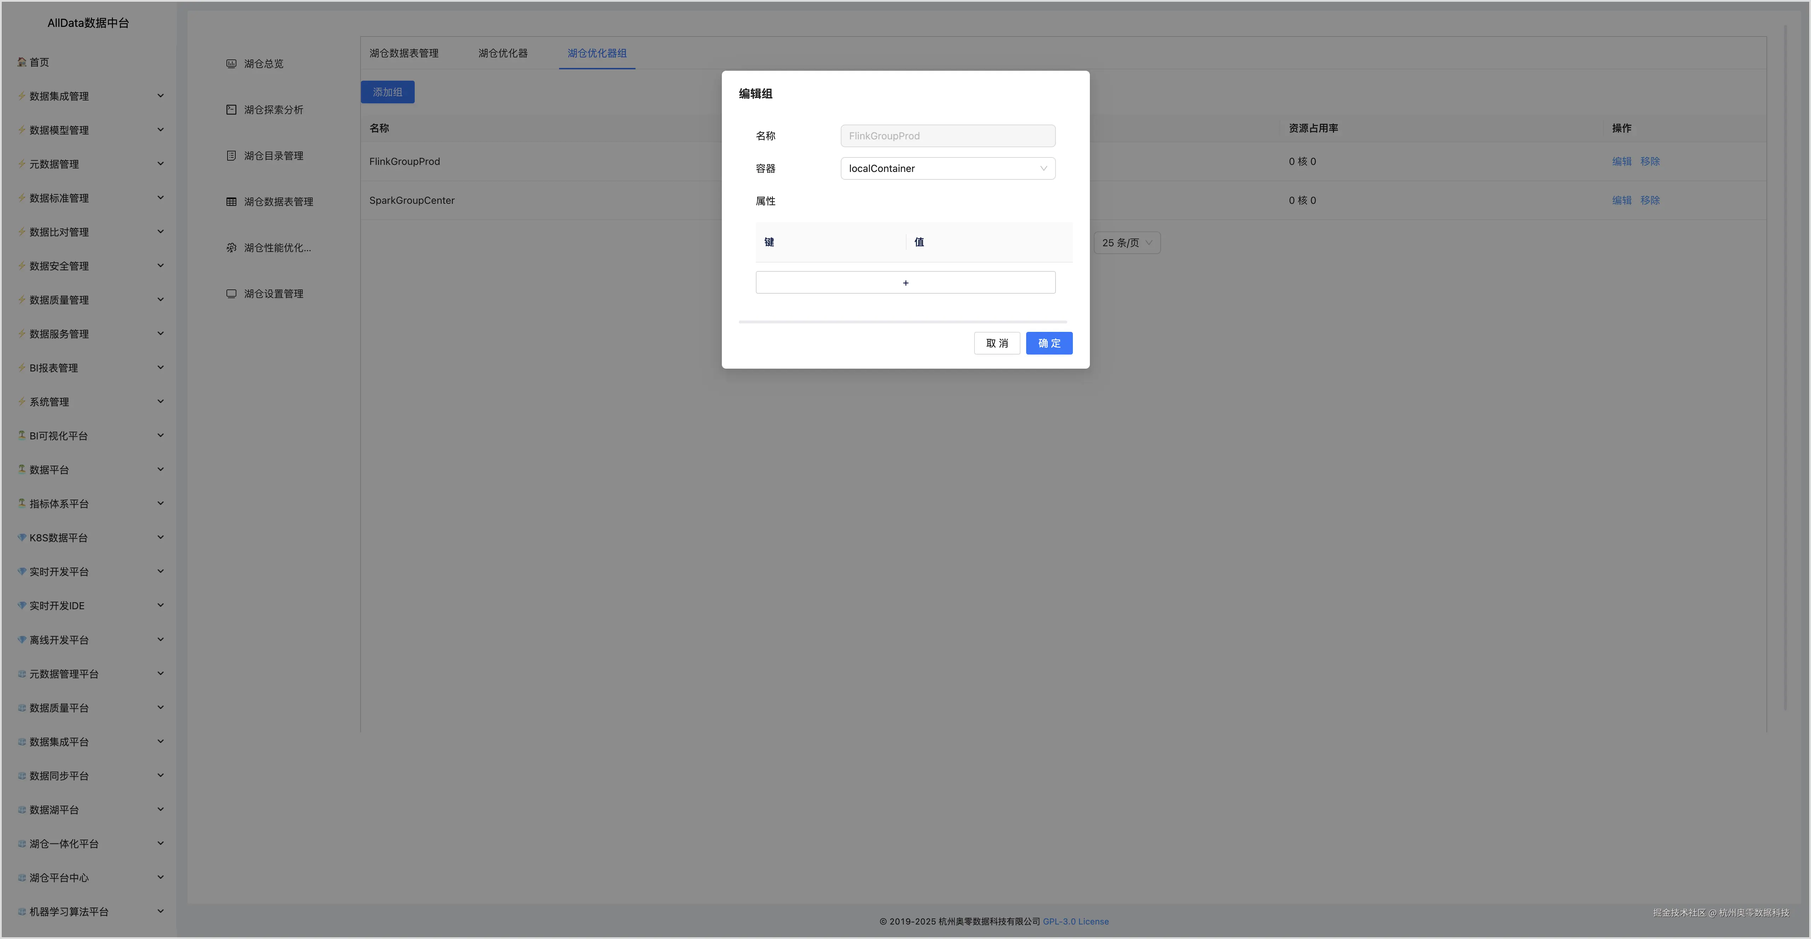1811x939 pixels.
Task: Click the K8S数据平台 diamond icon
Action: coord(22,538)
